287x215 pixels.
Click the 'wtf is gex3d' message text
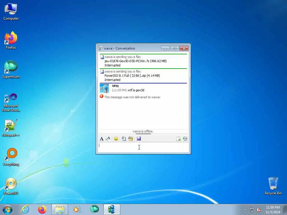point(136,90)
